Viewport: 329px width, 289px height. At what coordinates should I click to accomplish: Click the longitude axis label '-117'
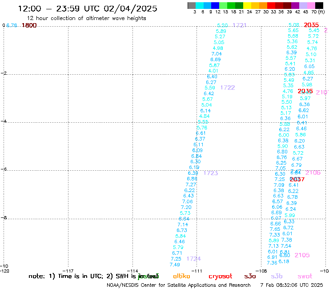pos(68,271)
